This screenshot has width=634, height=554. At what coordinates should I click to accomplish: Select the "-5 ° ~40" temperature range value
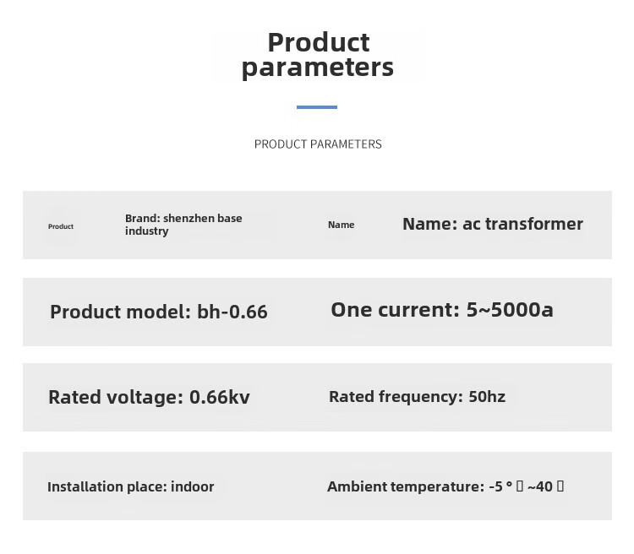526,486
